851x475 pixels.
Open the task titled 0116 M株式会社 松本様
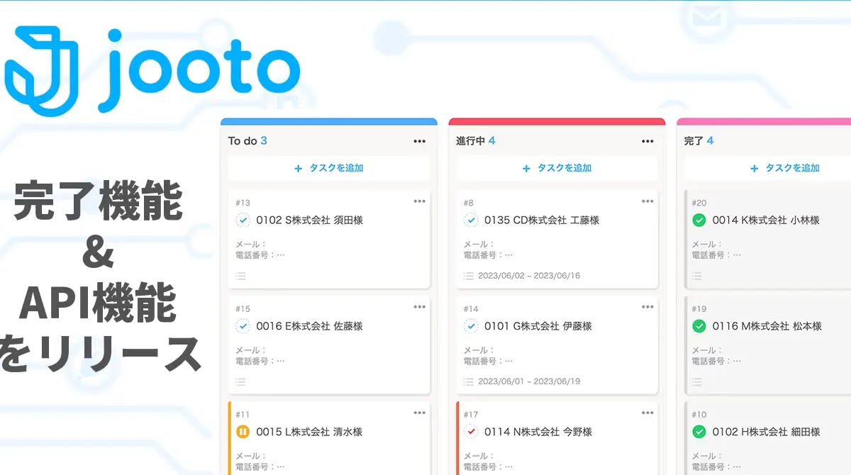767,326
